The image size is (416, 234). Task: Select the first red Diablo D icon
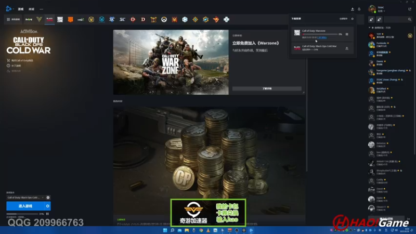[x=133, y=19]
